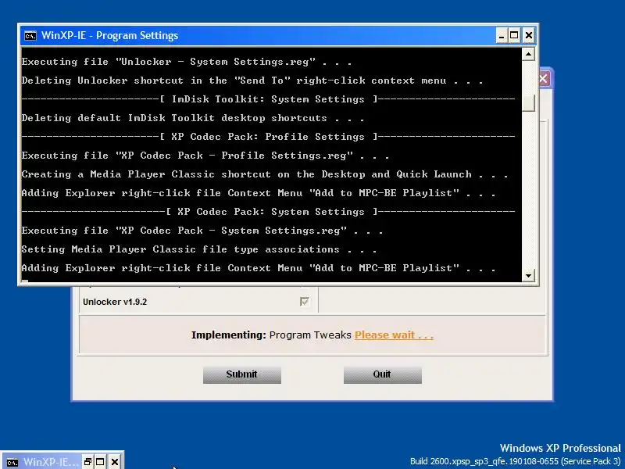
Task: Click the 'XP Codec Pack: Profile Settings' header line
Action: coord(268,137)
